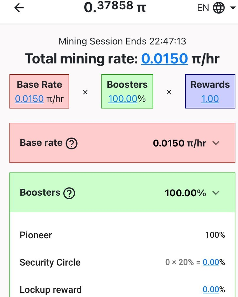Click the Boosters help question icon
This screenshot has width=238, height=297.
pos(69,193)
